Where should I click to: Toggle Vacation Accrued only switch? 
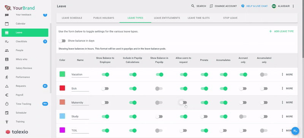pyautogui.click(x=243, y=74)
